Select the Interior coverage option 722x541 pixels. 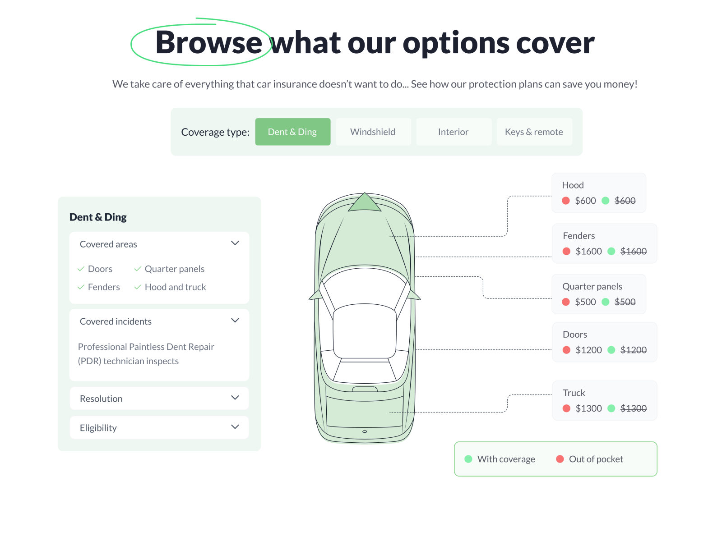[453, 132]
